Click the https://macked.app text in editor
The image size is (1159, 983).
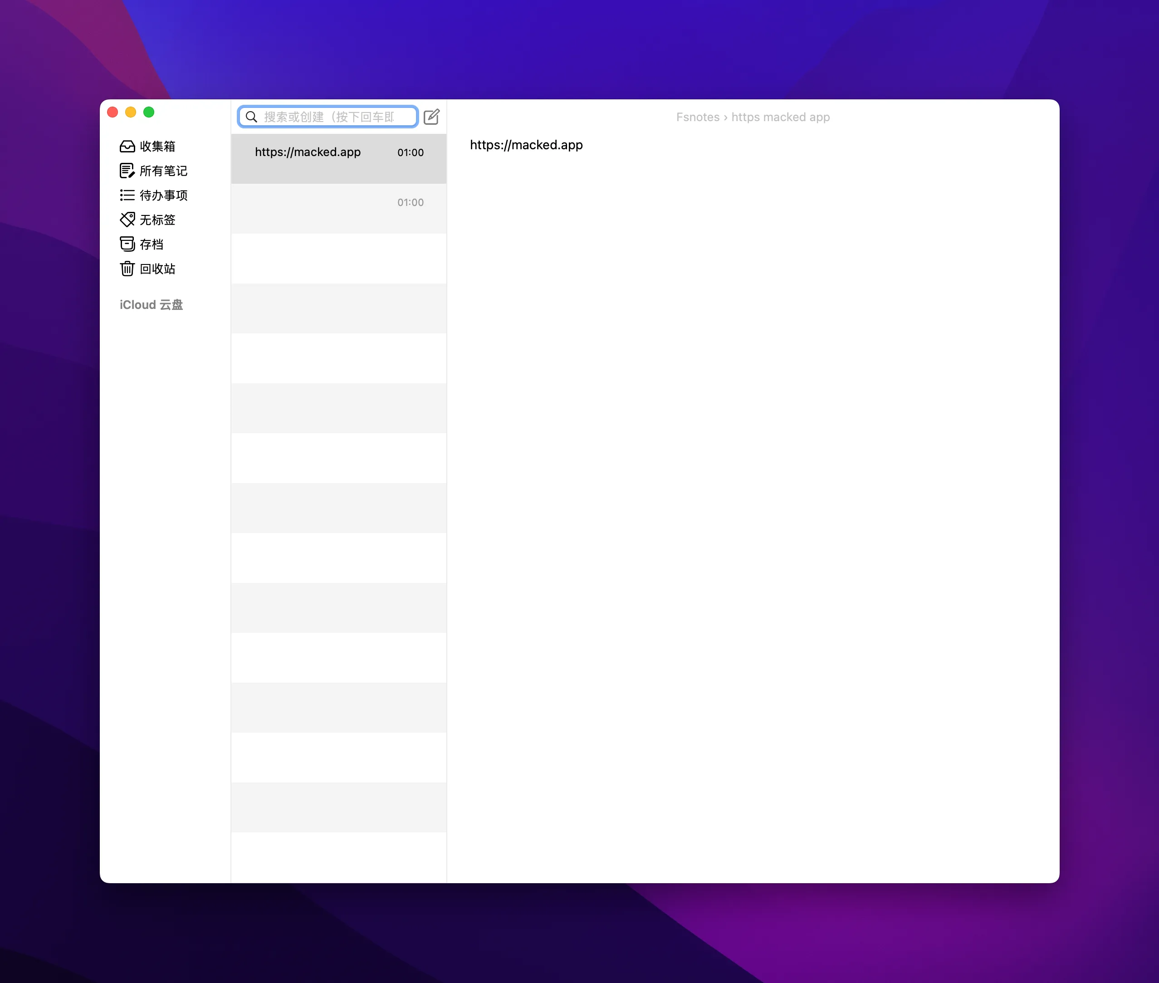(x=526, y=145)
